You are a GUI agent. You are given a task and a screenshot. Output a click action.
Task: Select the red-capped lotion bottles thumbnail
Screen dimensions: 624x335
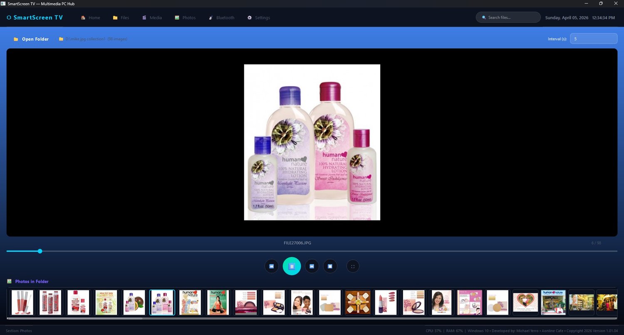coord(78,303)
